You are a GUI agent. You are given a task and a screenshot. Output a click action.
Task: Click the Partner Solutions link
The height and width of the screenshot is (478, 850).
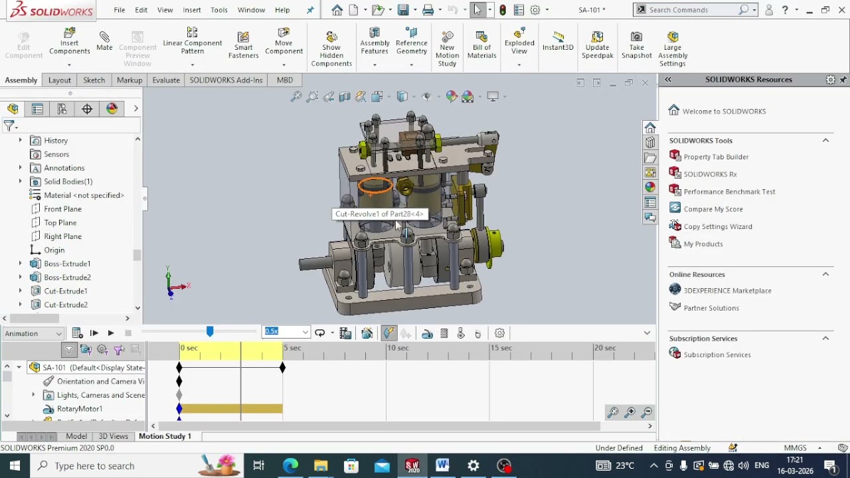click(711, 308)
